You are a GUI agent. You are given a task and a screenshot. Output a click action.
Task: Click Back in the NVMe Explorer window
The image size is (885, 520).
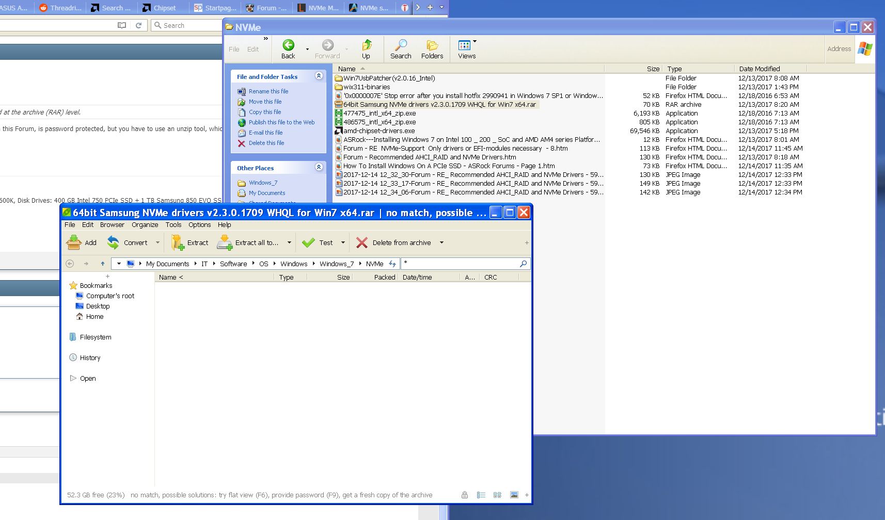288,50
